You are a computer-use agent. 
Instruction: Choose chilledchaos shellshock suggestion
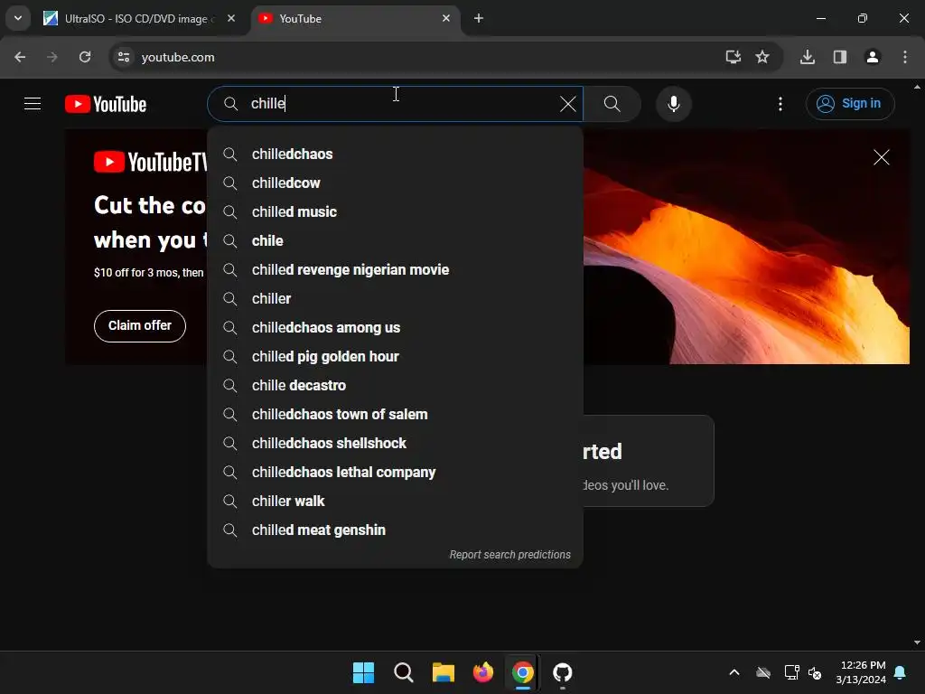coord(396,443)
